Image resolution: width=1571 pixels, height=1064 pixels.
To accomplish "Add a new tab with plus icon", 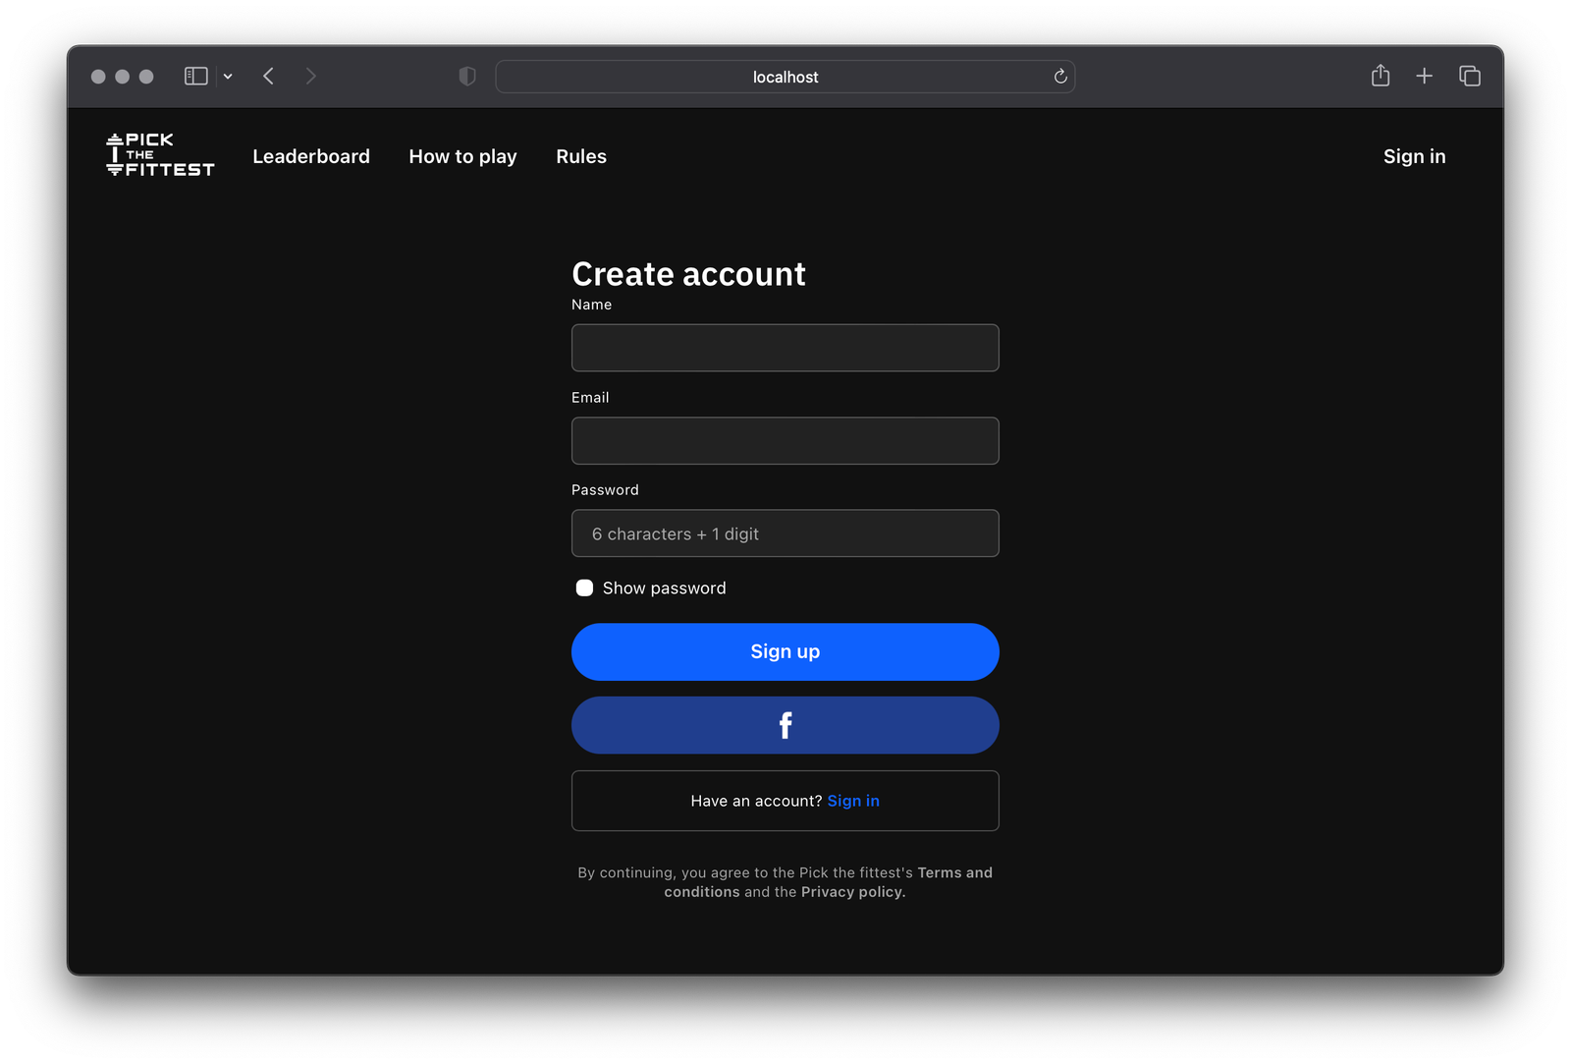I will click(1424, 77).
